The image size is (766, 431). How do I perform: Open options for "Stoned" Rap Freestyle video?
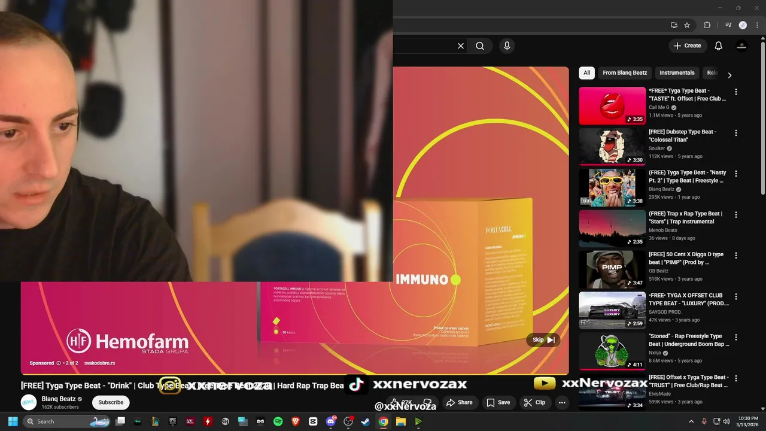coord(736,337)
